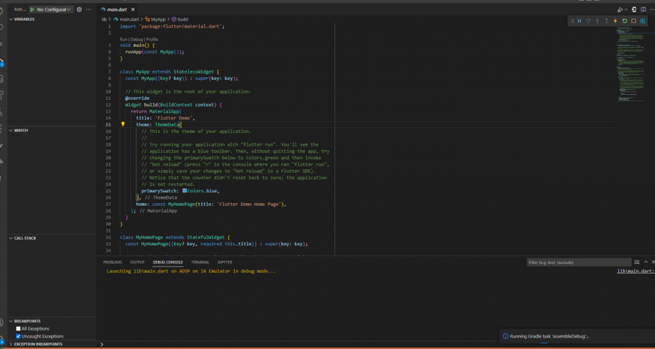Screen dimensions: 655x349
Task: Click the Step Over debug icon
Action: tap(588, 21)
